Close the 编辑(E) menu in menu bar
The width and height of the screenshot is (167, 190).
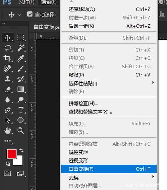click(49, 2)
